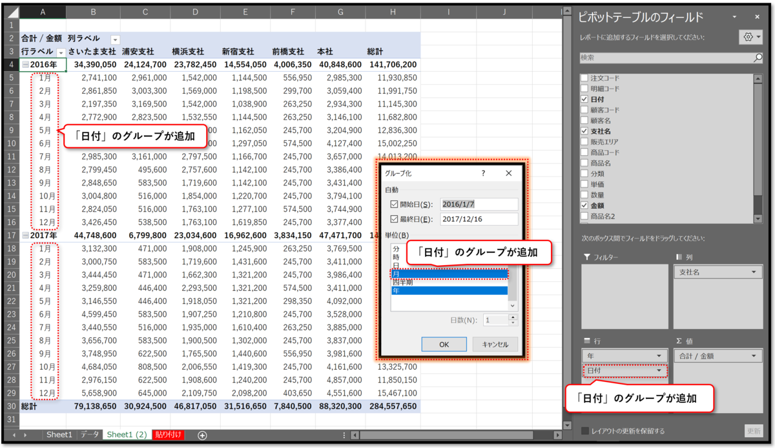775x448 pixels.
Task: Click the 検索 field search box
Action: 666,58
